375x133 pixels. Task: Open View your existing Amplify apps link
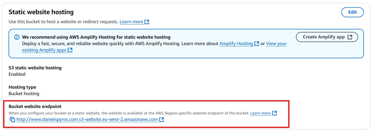tap(276, 44)
